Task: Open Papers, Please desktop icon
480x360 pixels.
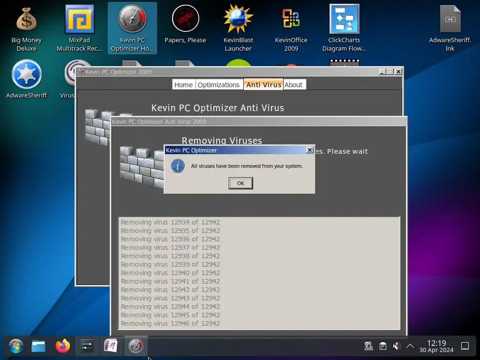Action: click(185, 24)
